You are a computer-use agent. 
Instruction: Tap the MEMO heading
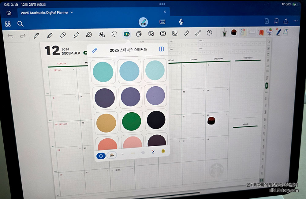coord(245,124)
